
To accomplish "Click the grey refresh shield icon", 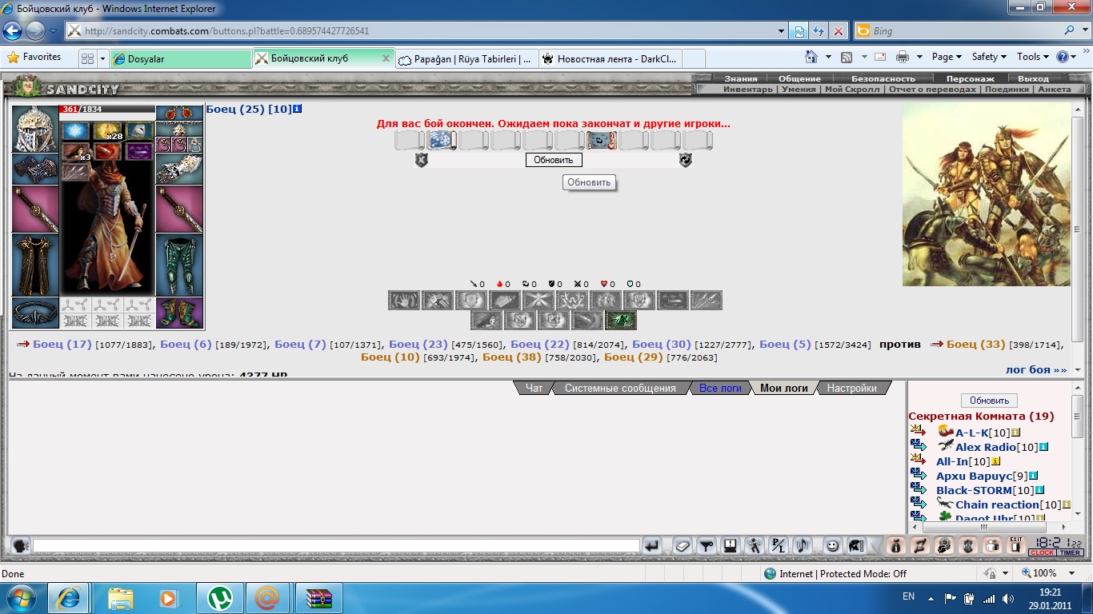I will pos(686,160).
